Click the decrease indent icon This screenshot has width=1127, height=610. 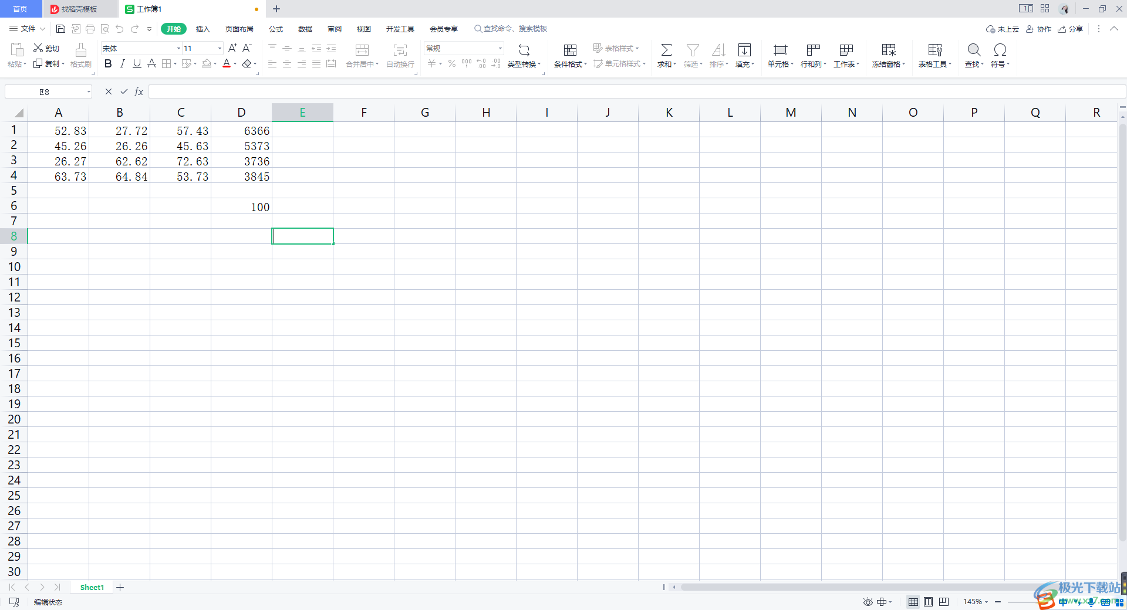click(x=316, y=48)
